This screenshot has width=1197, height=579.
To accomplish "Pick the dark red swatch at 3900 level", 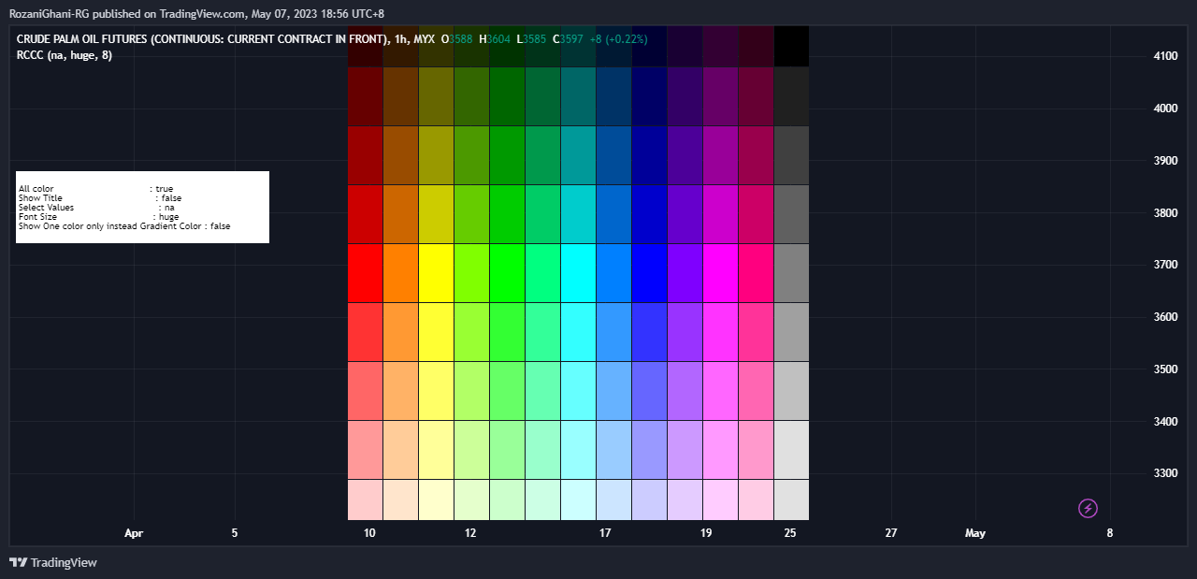I will click(x=365, y=155).
